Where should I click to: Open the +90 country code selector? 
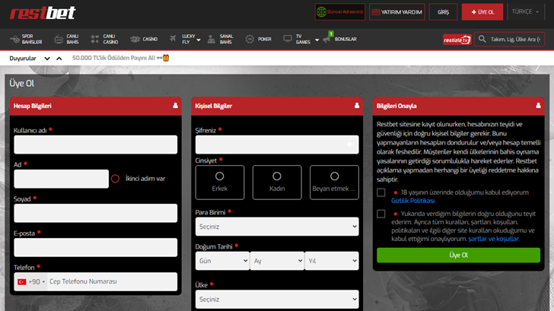pyautogui.click(x=30, y=281)
